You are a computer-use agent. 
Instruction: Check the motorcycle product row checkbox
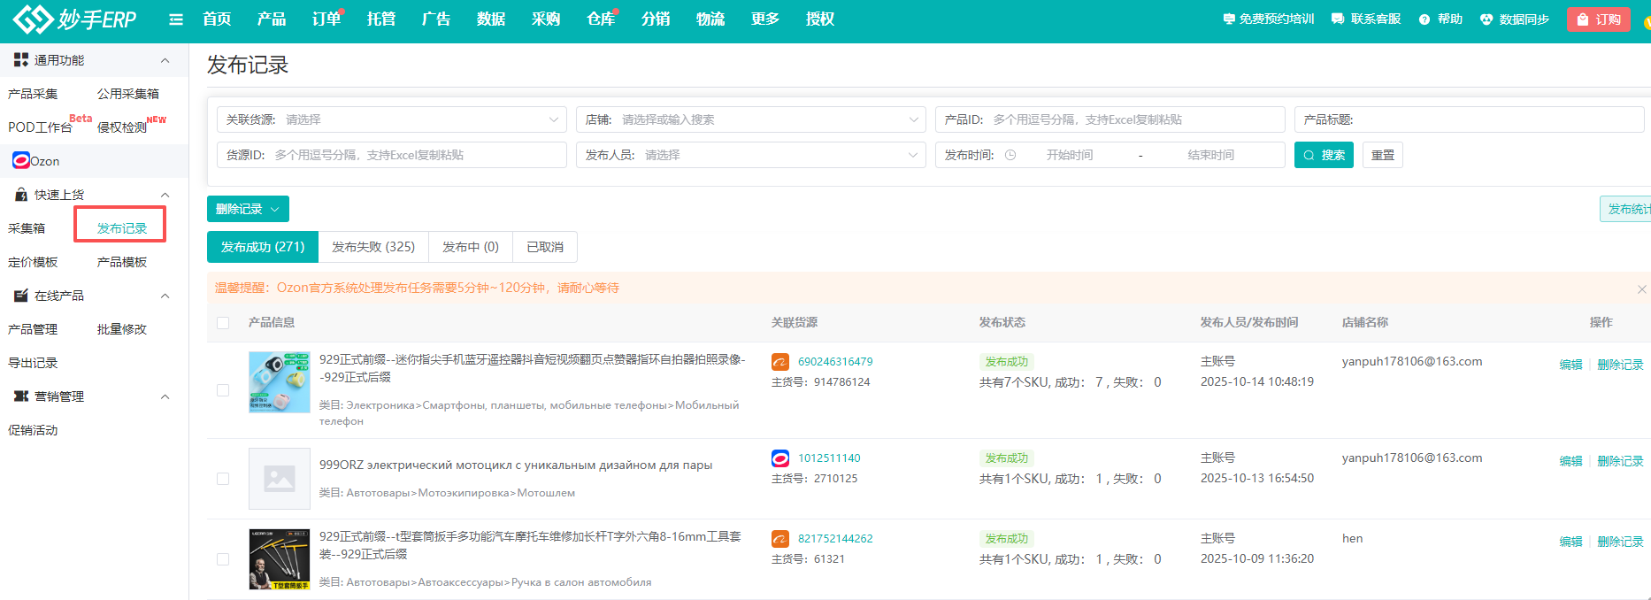[223, 479]
